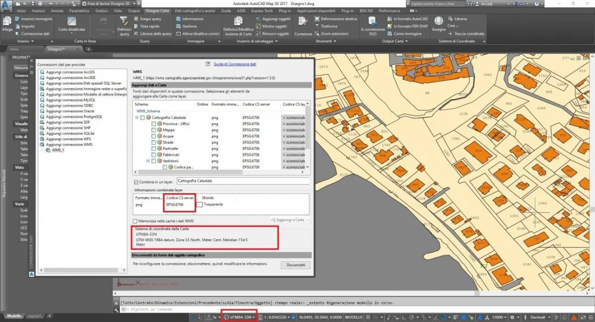Expand Output Carta panel dropdown
Viewport: 595px width, 322px height.
[x=394, y=41]
